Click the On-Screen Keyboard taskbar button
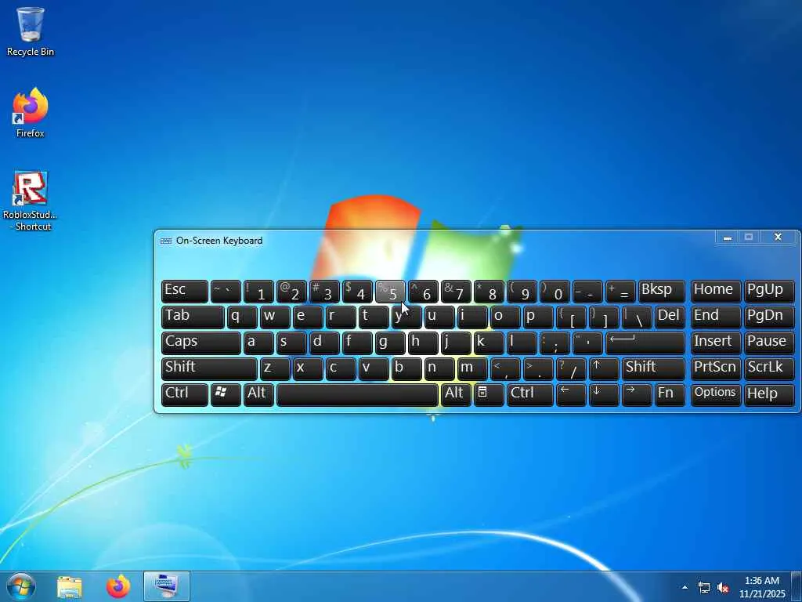This screenshot has width=802, height=602. [x=167, y=586]
